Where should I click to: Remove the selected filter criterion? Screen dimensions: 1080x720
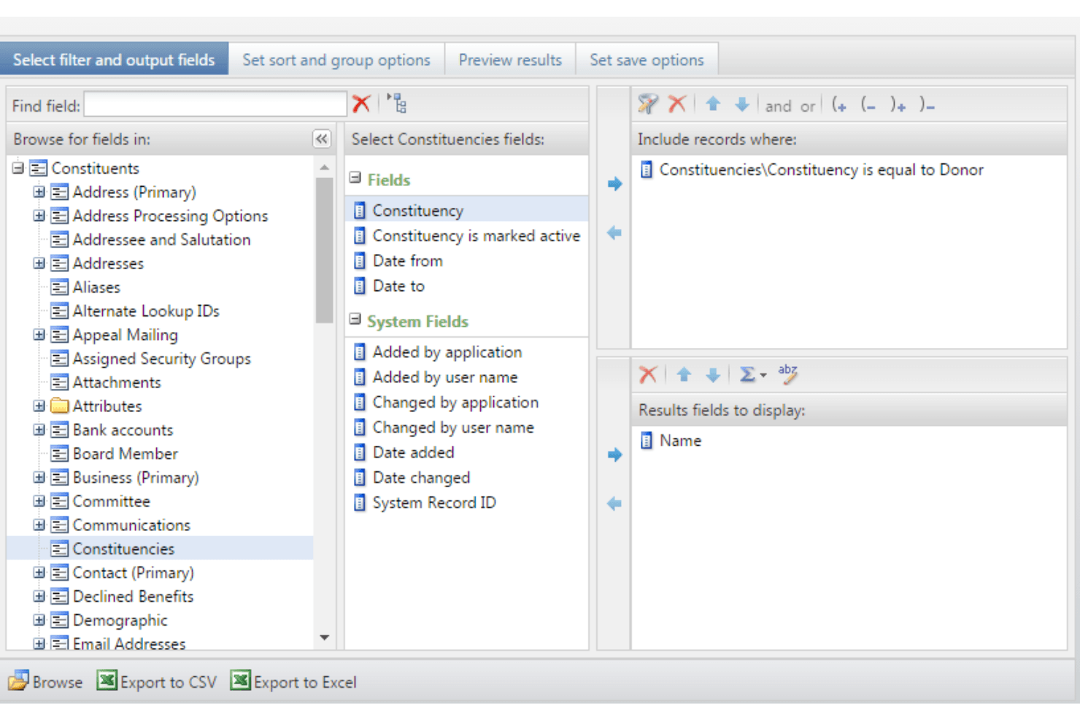coord(677,104)
